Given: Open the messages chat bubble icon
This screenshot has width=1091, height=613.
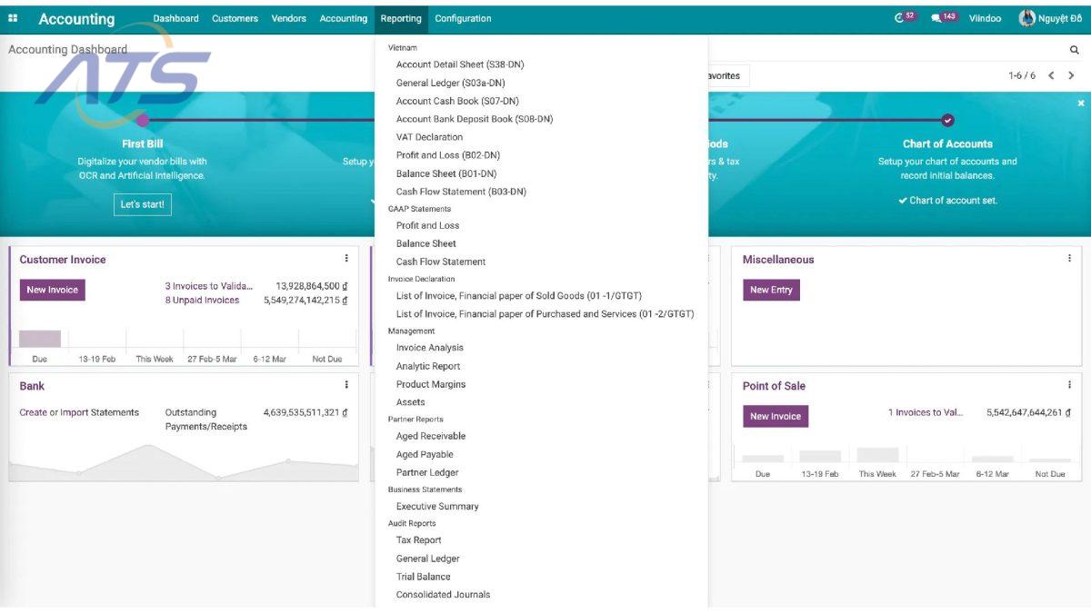Looking at the screenshot, I should 936,18.
